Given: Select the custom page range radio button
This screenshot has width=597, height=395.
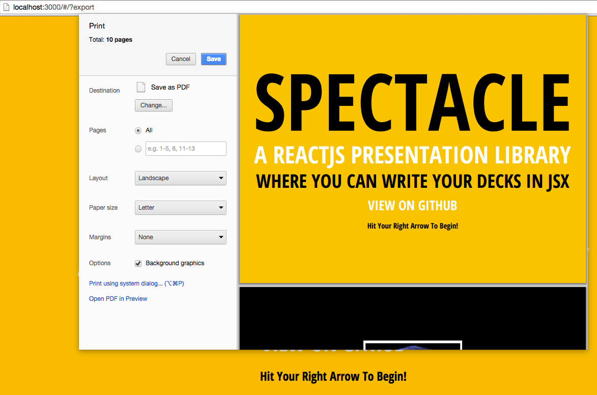Looking at the screenshot, I should [138, 149].
